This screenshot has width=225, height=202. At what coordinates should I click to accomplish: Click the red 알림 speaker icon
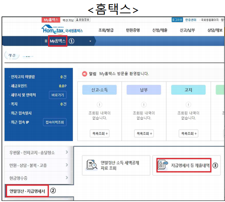pyautogui.click(x=84, y=74)
